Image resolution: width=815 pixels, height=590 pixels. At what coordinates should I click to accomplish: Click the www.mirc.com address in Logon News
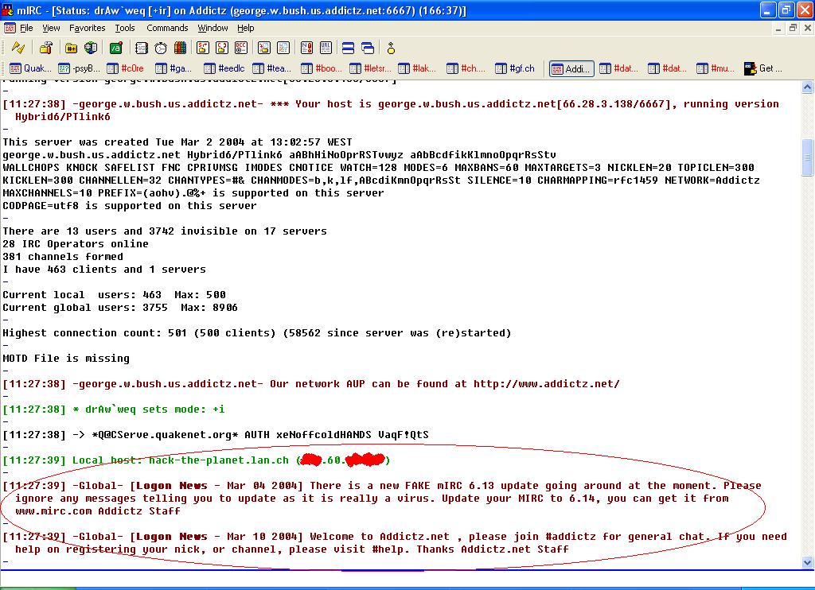[55, 511]
